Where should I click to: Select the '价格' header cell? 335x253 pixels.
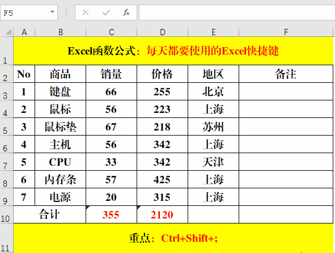tap(162, 74)
